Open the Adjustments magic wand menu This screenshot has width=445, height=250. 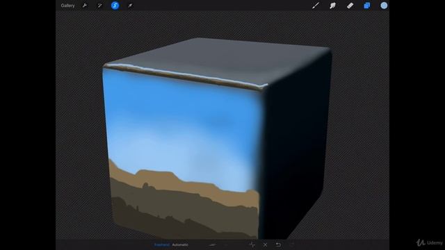pyautogui.click(x=99, y=6)
